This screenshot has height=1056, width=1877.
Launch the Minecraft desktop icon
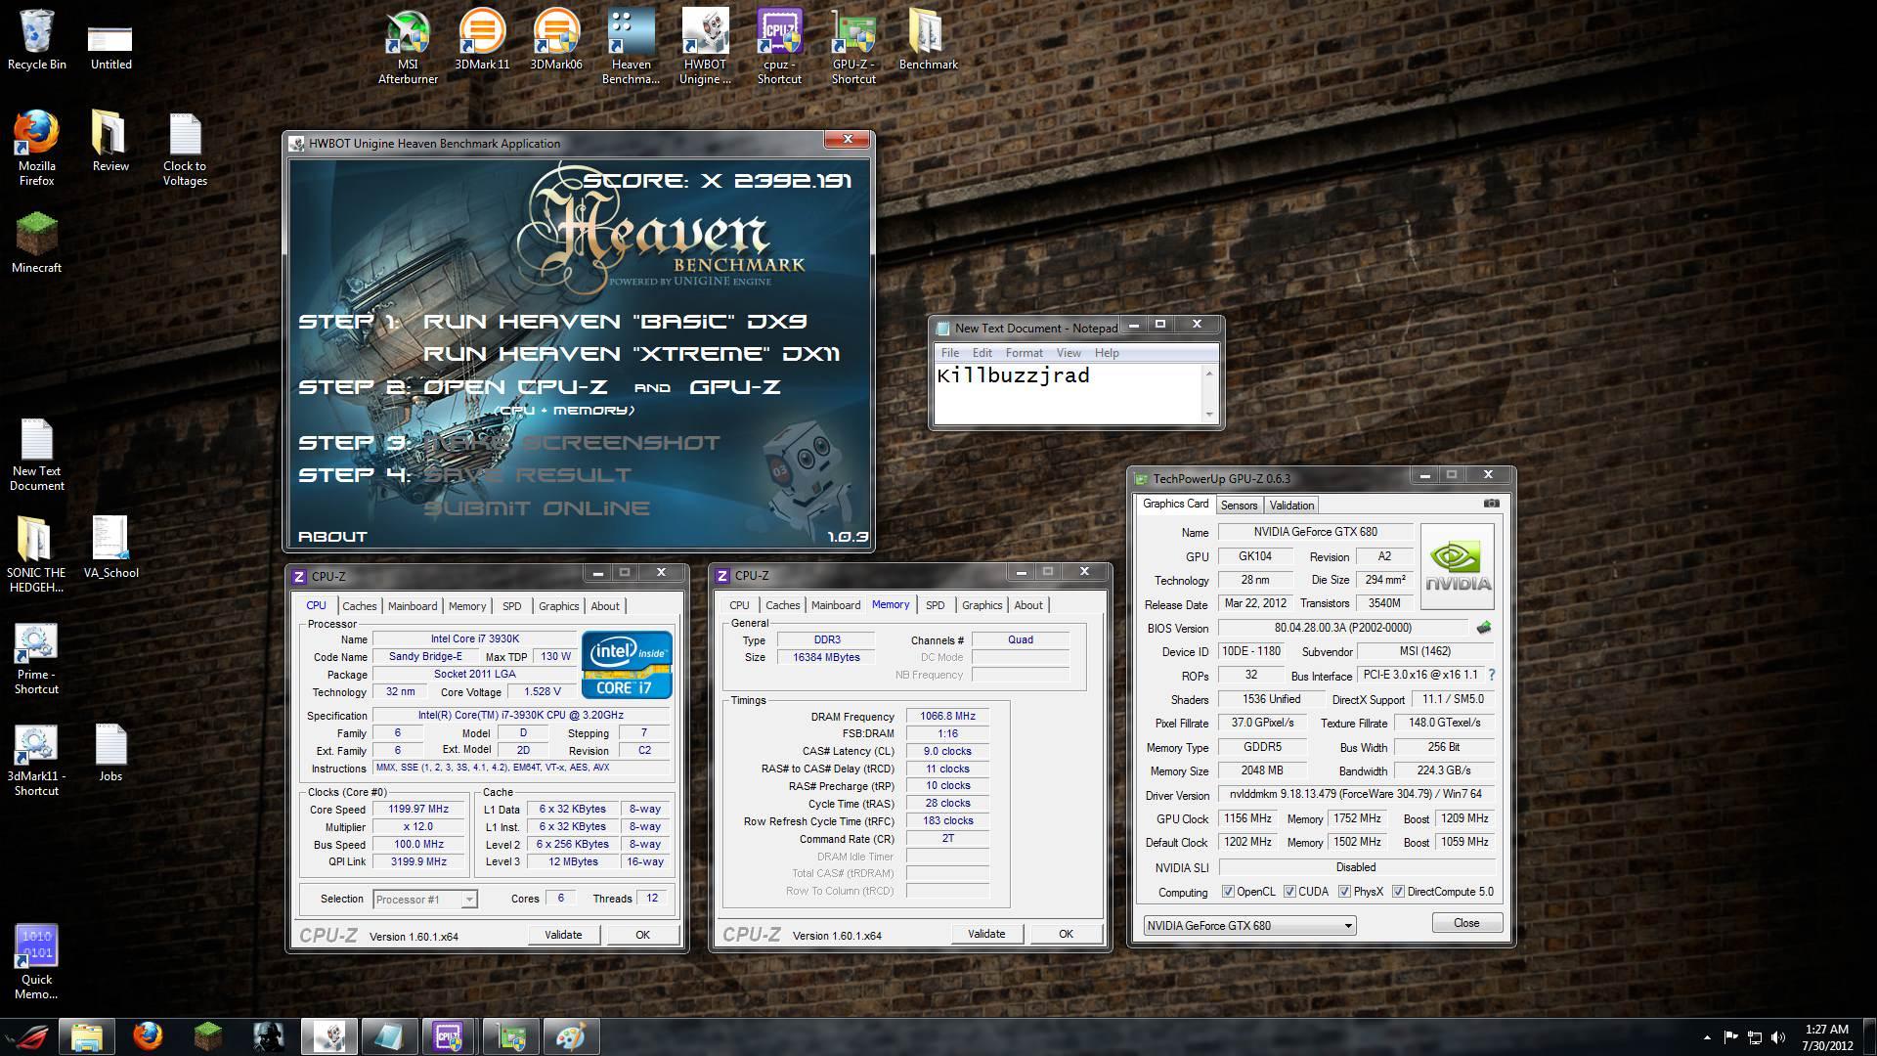tap(36, 243)
